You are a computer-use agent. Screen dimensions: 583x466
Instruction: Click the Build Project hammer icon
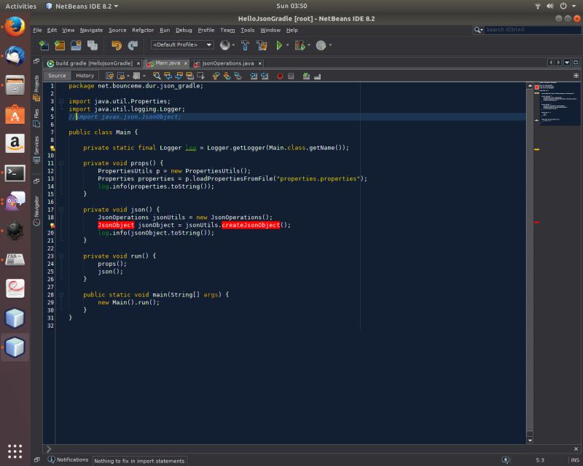pos(245,45)
